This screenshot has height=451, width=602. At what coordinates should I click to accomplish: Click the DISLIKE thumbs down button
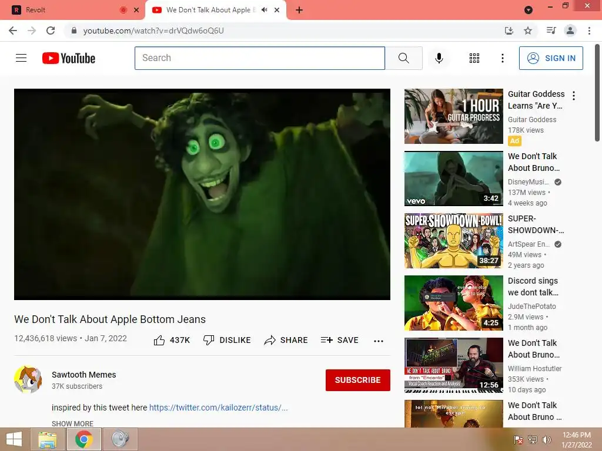(227, 340)
